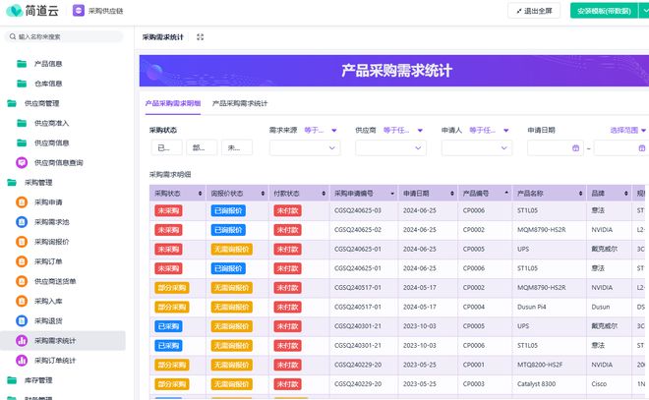Click the 安装模板(带数据) button
Viewport: 649px width, 400px height.
pos(604,11)
